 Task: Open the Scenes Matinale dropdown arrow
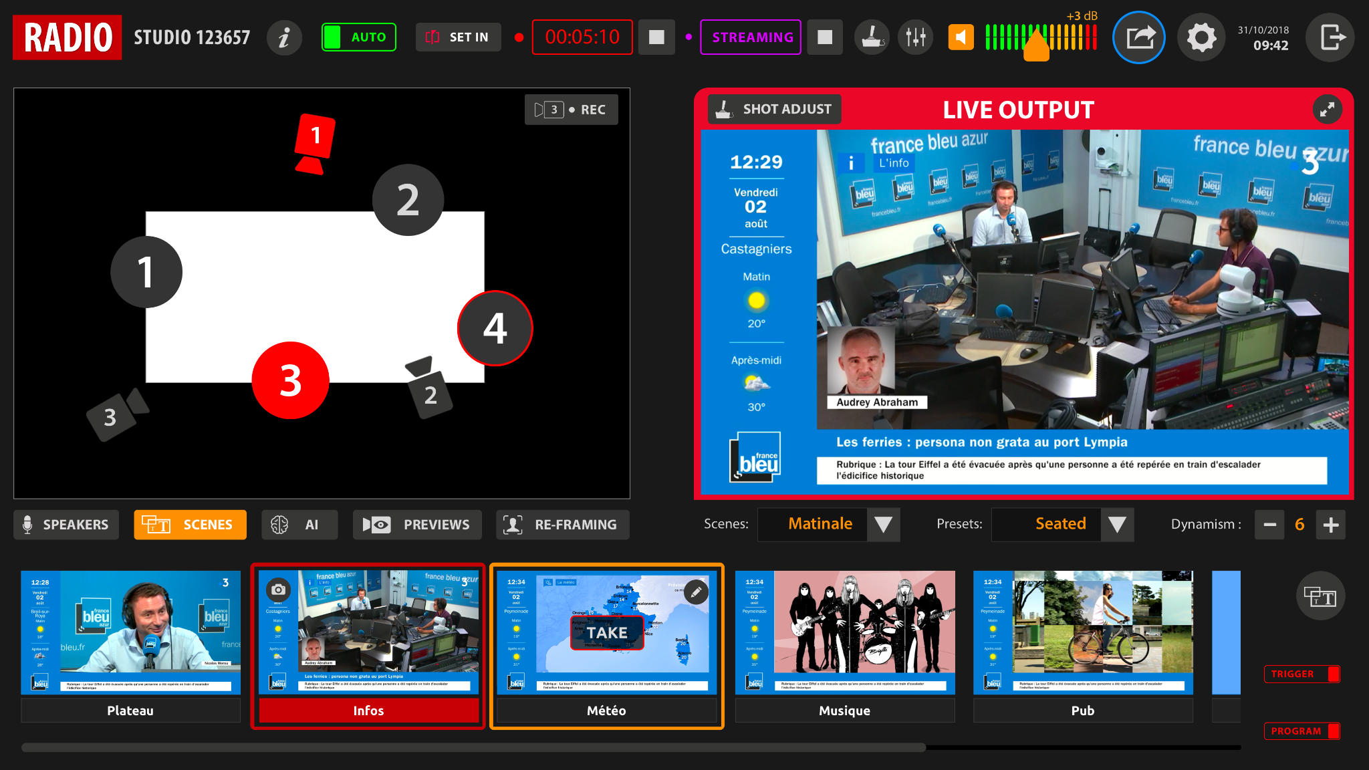883,525
